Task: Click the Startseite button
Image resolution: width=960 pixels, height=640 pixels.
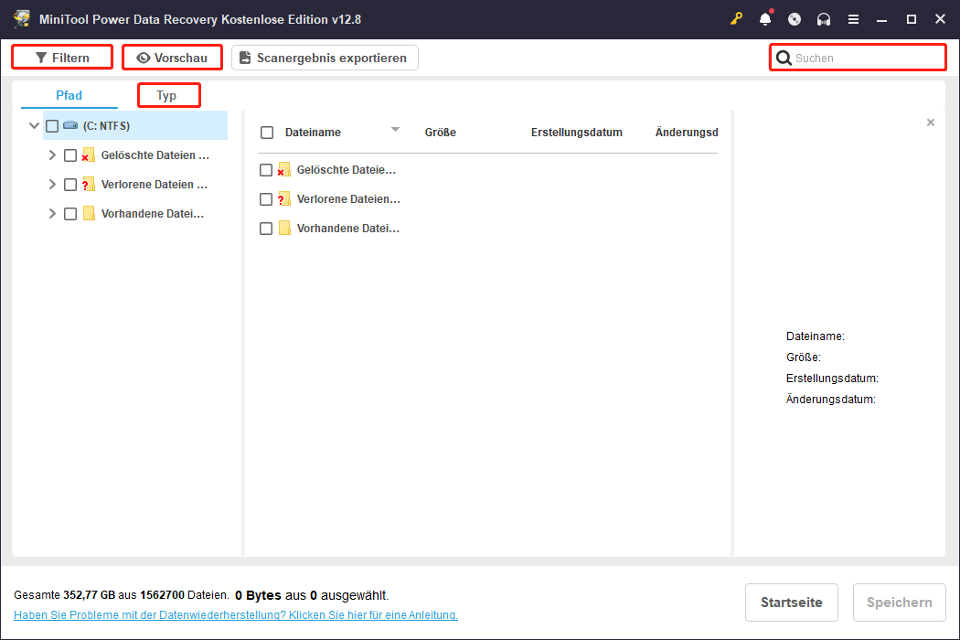Action: click(791, 602)
